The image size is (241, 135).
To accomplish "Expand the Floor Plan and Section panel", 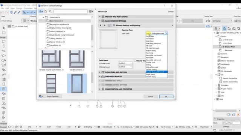I will [100, 72].
